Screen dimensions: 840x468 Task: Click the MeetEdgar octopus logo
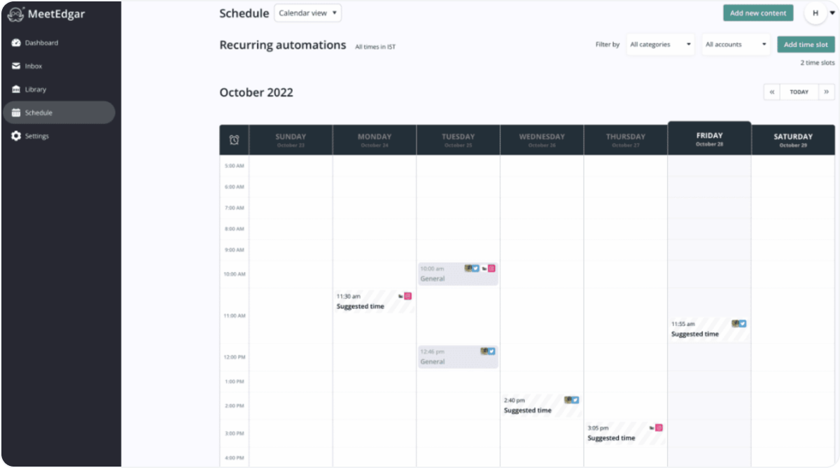pyautogui.click(x=16, y=14)
